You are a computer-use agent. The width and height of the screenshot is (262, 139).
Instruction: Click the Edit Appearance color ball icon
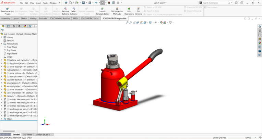pyautogui.click(x=161, y=22)
